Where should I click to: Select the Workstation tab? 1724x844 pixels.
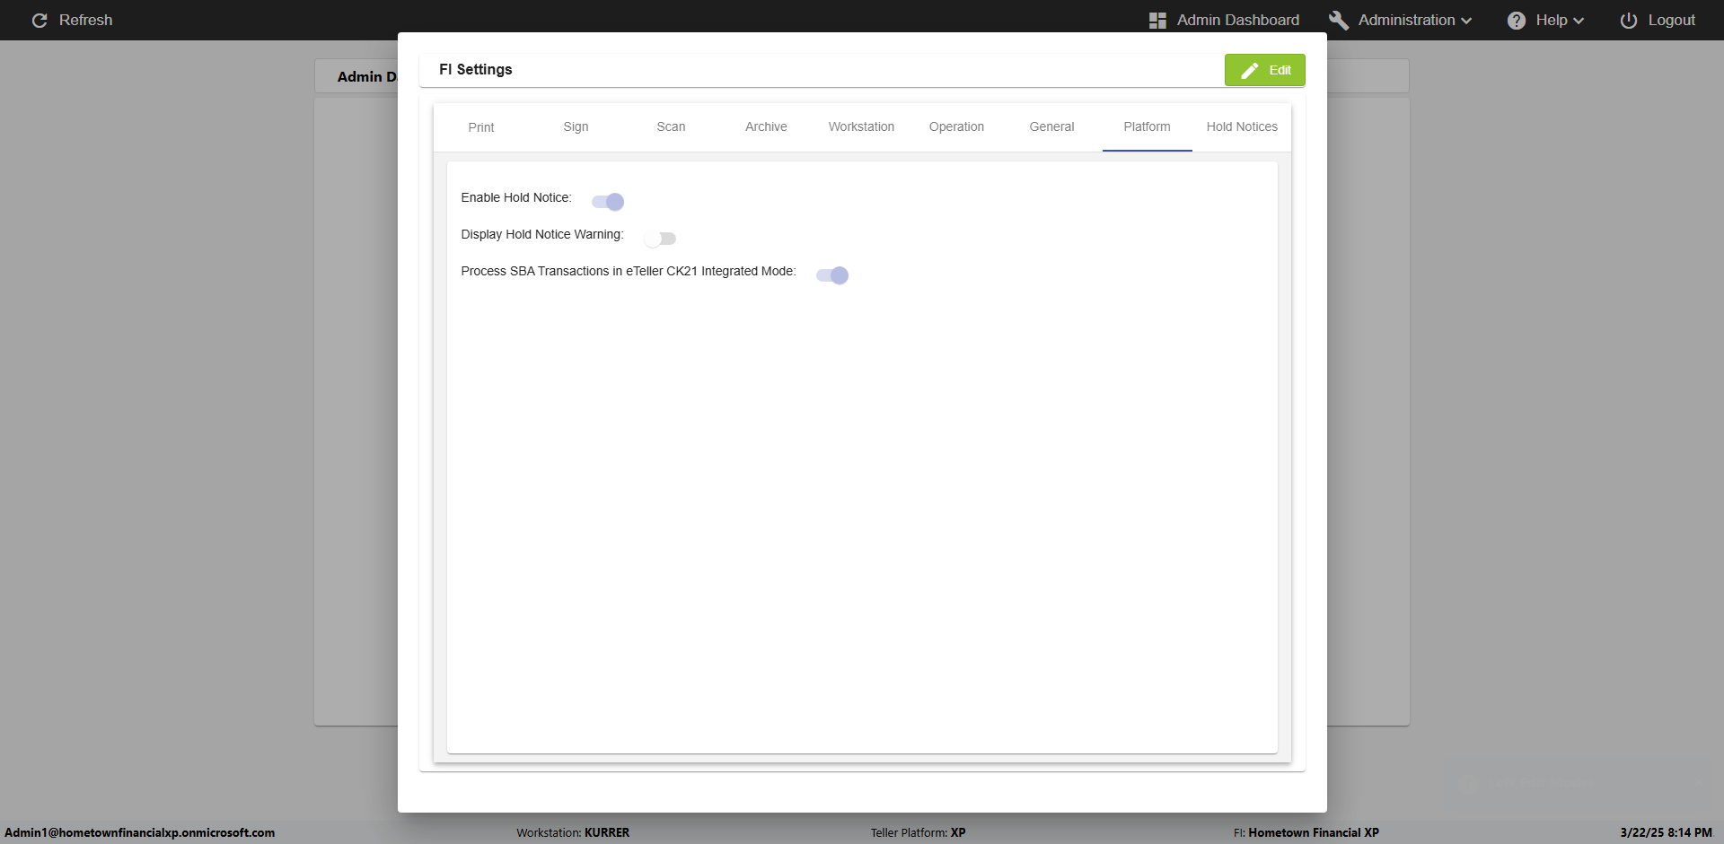[861, 127]
